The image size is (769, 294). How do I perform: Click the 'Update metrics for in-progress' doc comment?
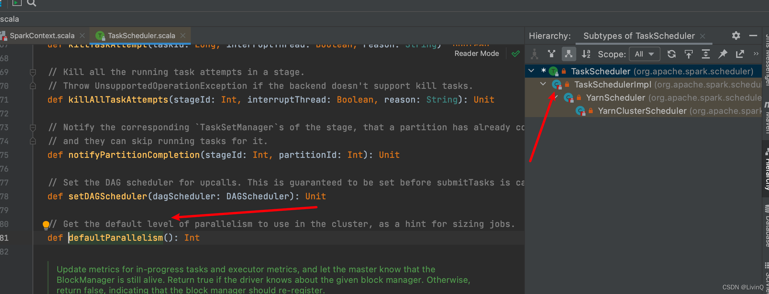tap(263, 280)
